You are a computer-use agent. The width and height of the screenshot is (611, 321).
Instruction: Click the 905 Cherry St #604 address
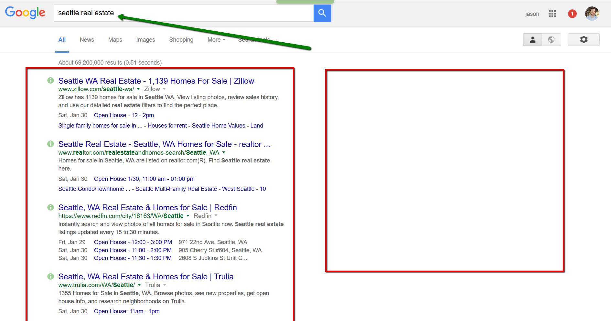pyautogui.click(x=220, y=250)
